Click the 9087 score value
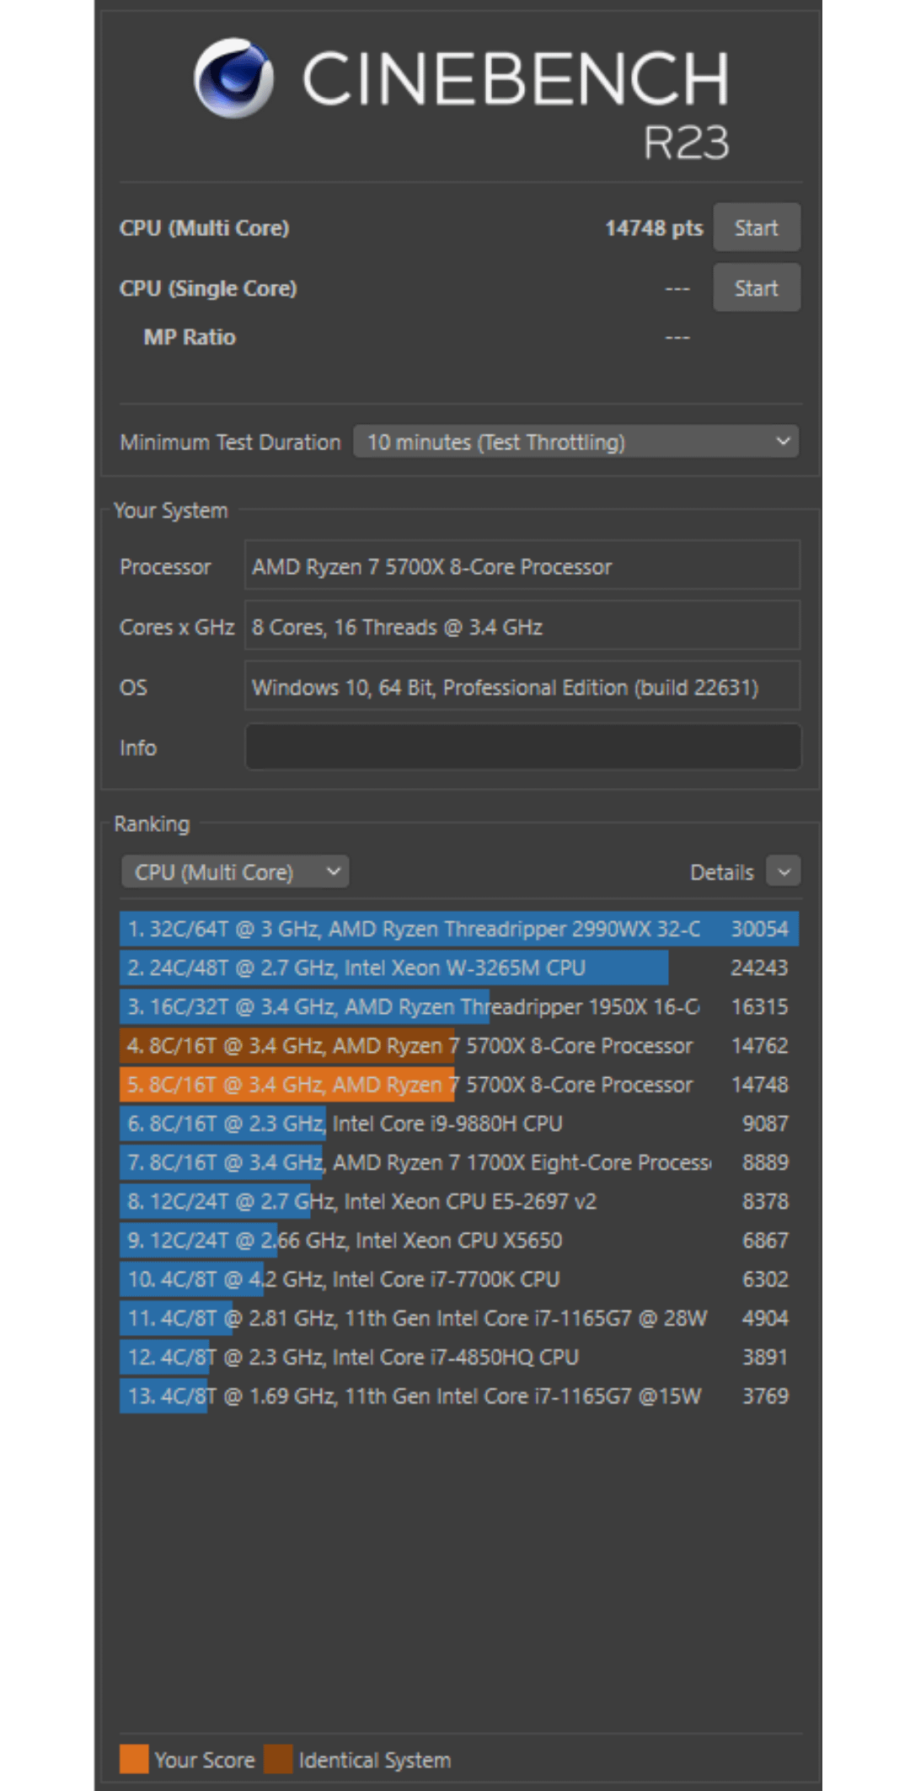Viewport: 910px width, 1791px height. (765, 1123)
